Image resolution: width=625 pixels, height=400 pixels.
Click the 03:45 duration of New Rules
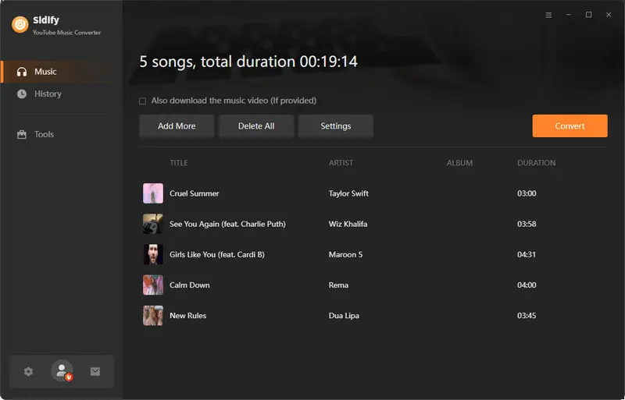[527, 316]
